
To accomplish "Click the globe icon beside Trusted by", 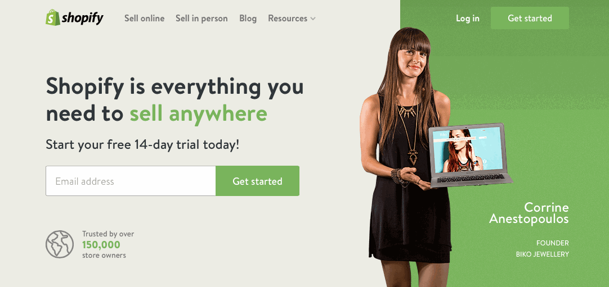I will 60,244.
